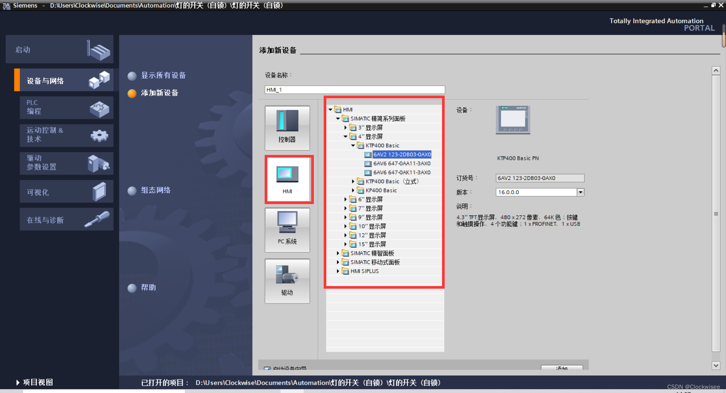Click the 15" 显示屏 folder icon

pos(353,244)
